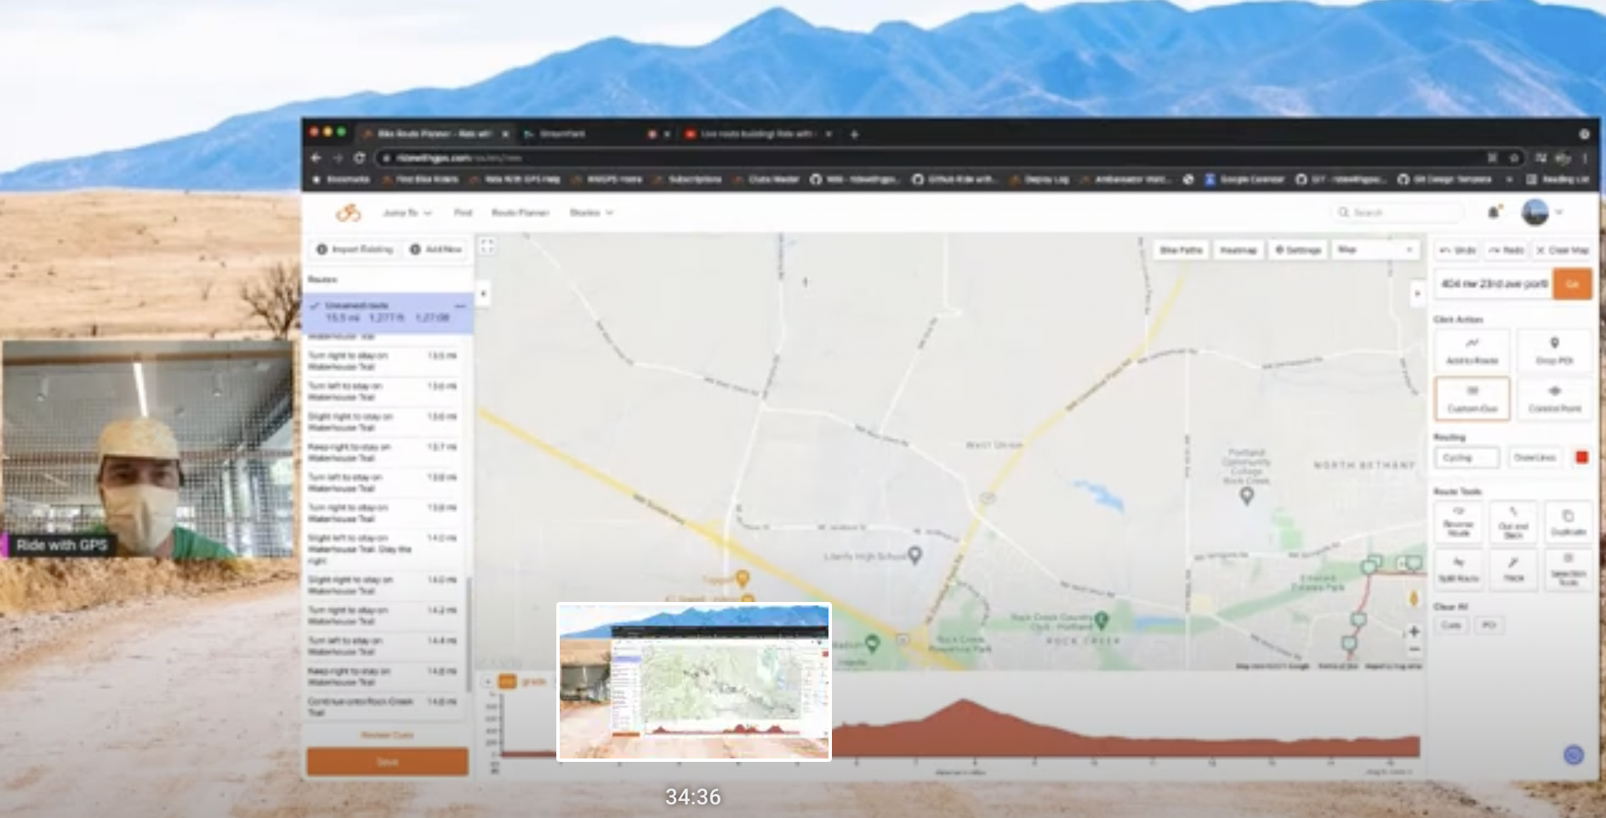Click the bookmark star in address bar
The height and width of the screenshot is (818, 1606).
tap(1514, 158)
